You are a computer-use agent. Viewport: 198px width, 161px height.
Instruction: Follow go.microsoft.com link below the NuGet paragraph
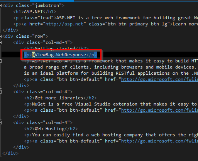click(x=159, y=110)
